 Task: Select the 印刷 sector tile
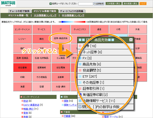pyautogui.click(x=22, y=77)
